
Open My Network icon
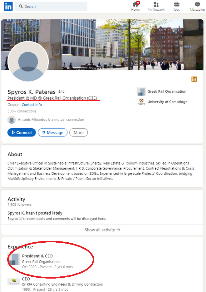pyautogui.click(x=156, y=4)
